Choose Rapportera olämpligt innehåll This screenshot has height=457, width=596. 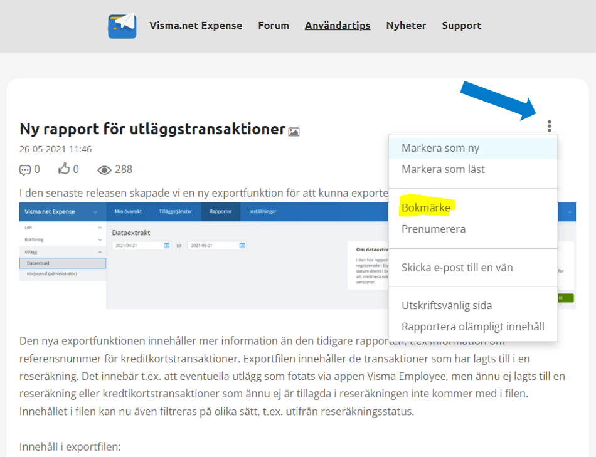click(473, 327)
